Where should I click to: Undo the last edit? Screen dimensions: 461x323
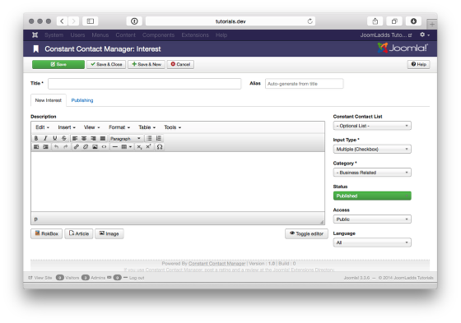click(x=56, y=146)
